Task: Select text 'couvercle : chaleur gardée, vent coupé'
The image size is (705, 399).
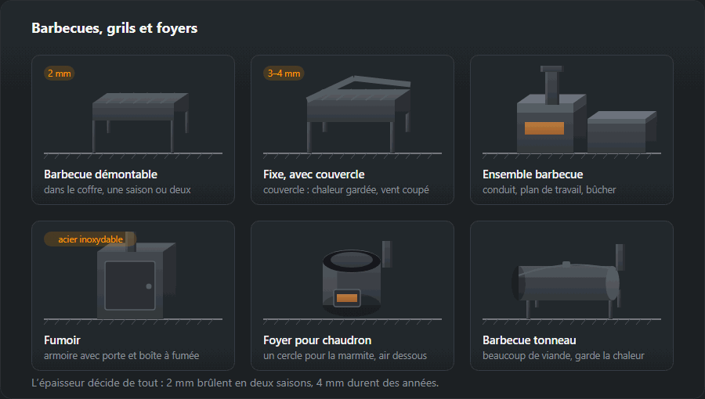Action: click(346, 190)
